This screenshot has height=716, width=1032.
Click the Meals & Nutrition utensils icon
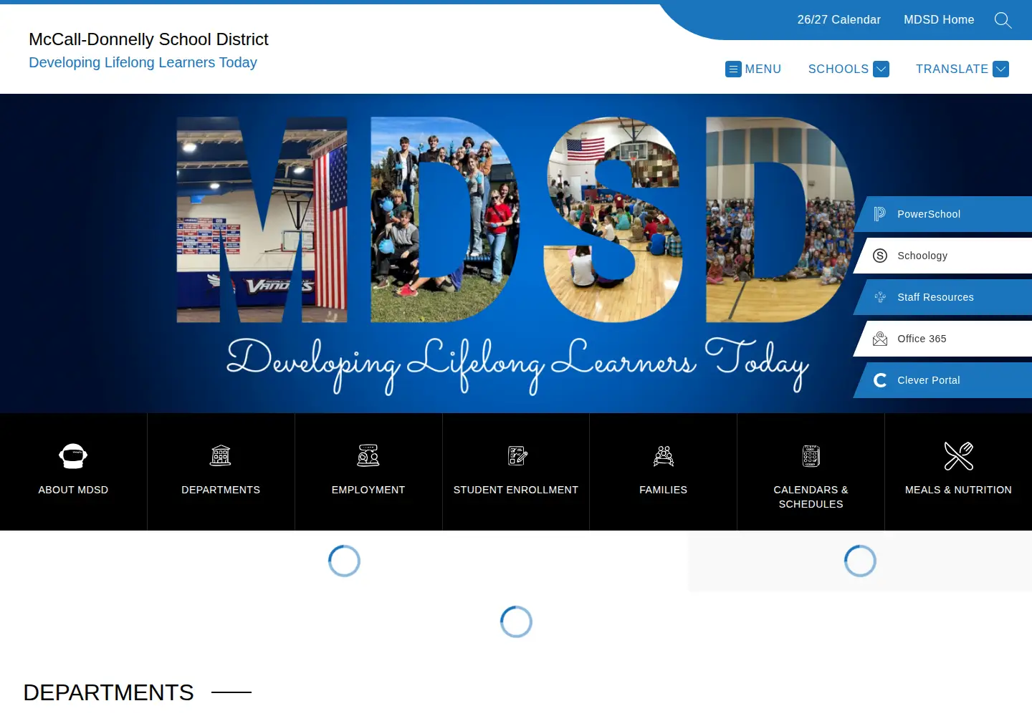click(959, 455)
